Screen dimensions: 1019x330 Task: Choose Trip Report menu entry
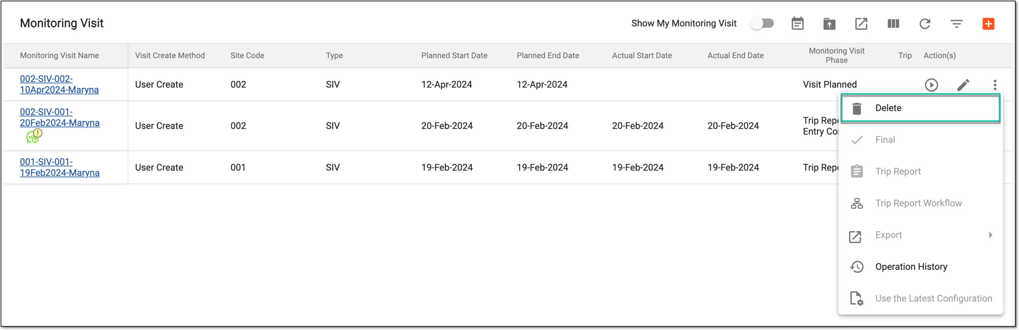tap(920, 171)
